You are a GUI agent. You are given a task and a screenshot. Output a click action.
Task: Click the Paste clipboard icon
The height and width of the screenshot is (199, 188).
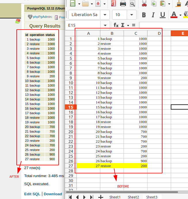(x=163, y=3)
